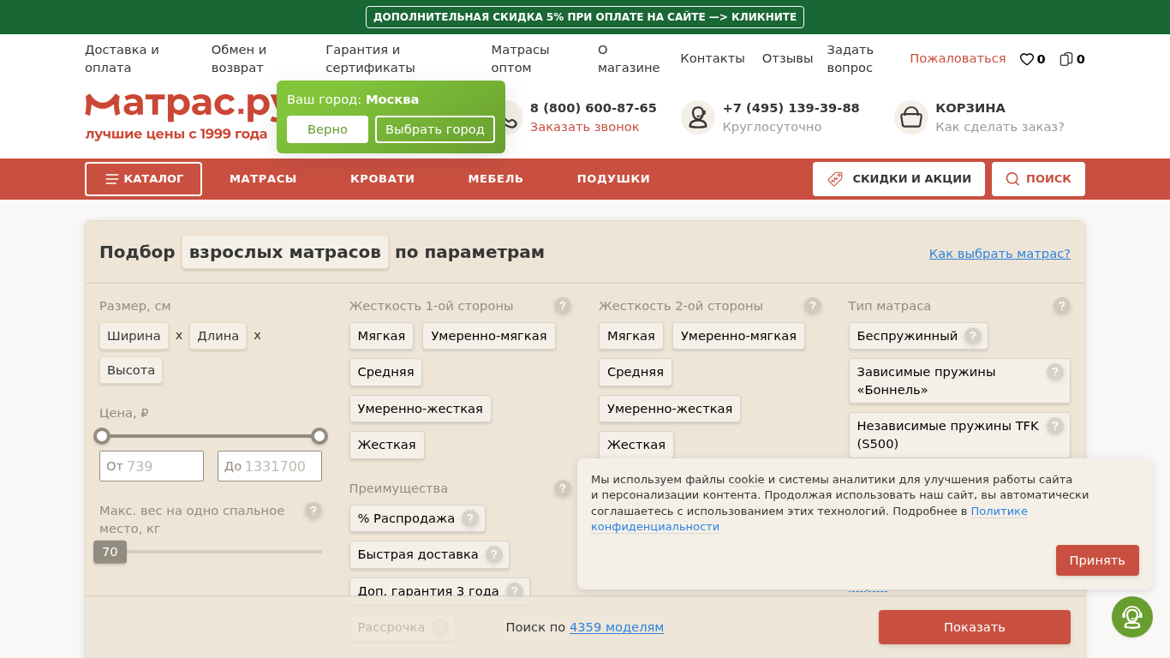The width and height of the screenshot is (1170, 658).
Task: Toggle Умеренно-жесткая for 1-ая сторона firmness
Action: [421, 409]
